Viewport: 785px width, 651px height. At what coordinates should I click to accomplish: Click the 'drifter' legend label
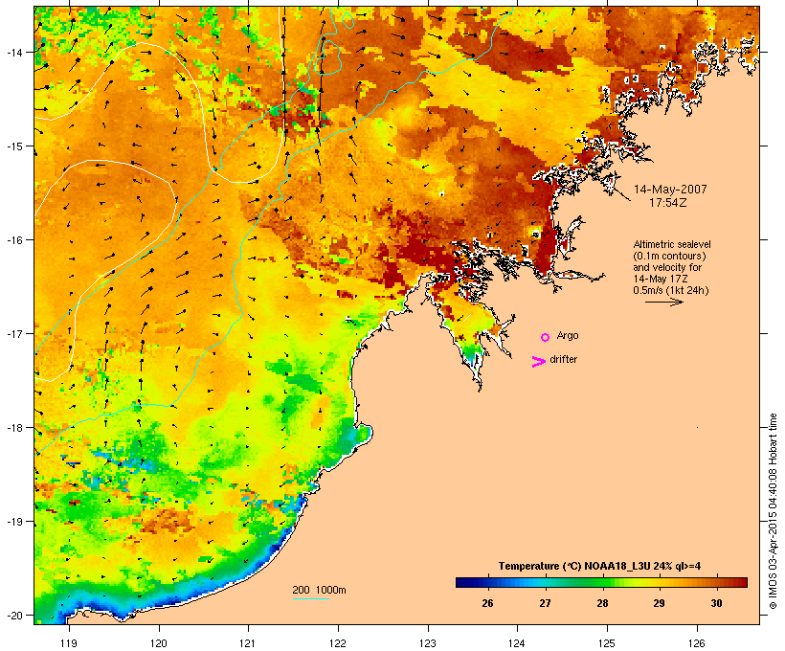coord(563,359)
